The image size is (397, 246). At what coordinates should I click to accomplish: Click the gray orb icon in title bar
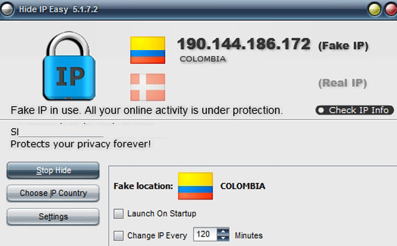[7, 9]
